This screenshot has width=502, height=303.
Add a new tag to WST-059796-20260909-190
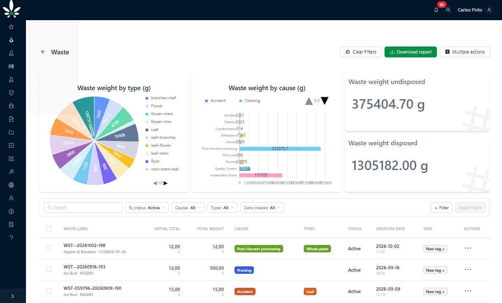435,291
